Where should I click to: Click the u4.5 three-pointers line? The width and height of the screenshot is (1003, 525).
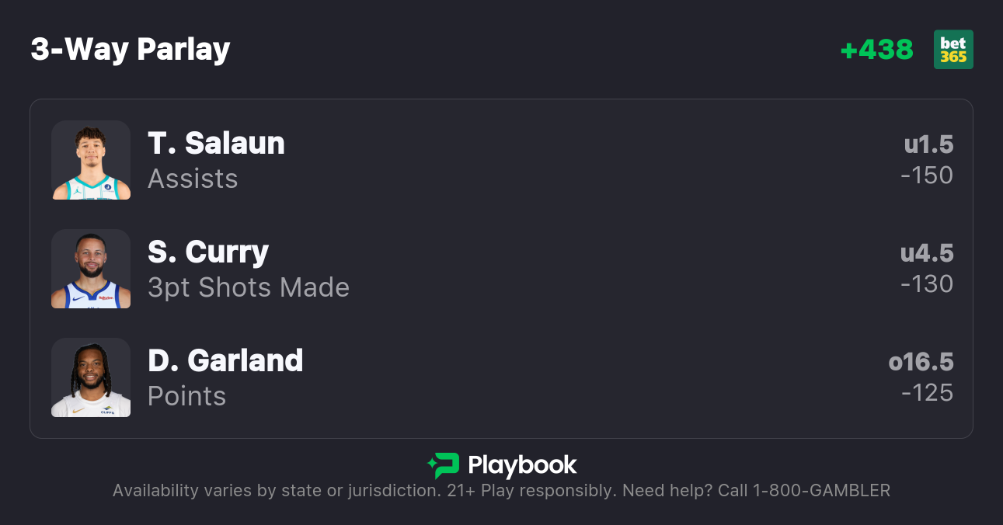pos(927,254)
